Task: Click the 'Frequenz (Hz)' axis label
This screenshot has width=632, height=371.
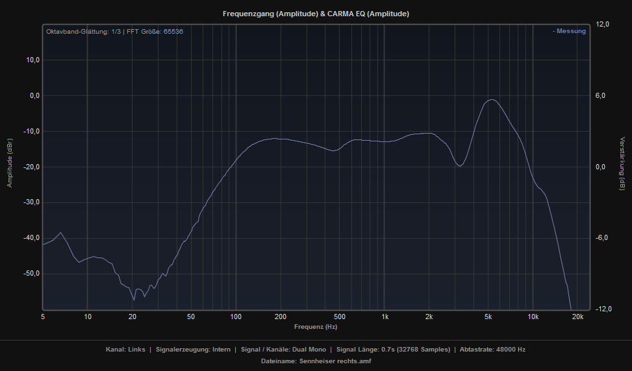Action: tap(316, 327)
